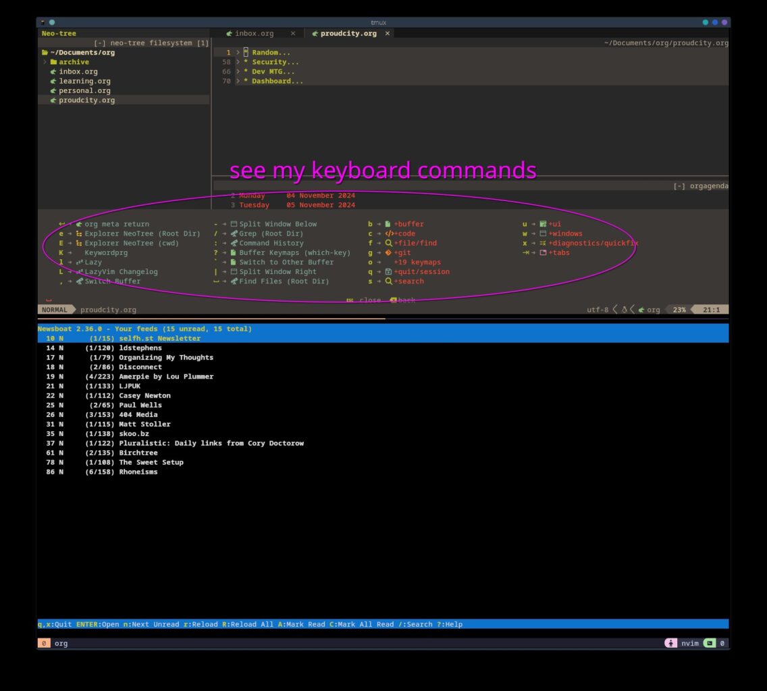
Task: Open personal.org in the file tree
Action: pos(84,90)
